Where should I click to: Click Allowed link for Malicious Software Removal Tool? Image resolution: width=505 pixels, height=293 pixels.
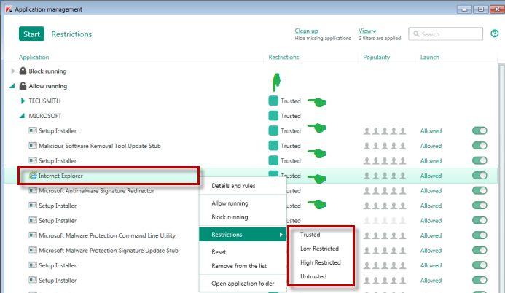pos(431,146)
